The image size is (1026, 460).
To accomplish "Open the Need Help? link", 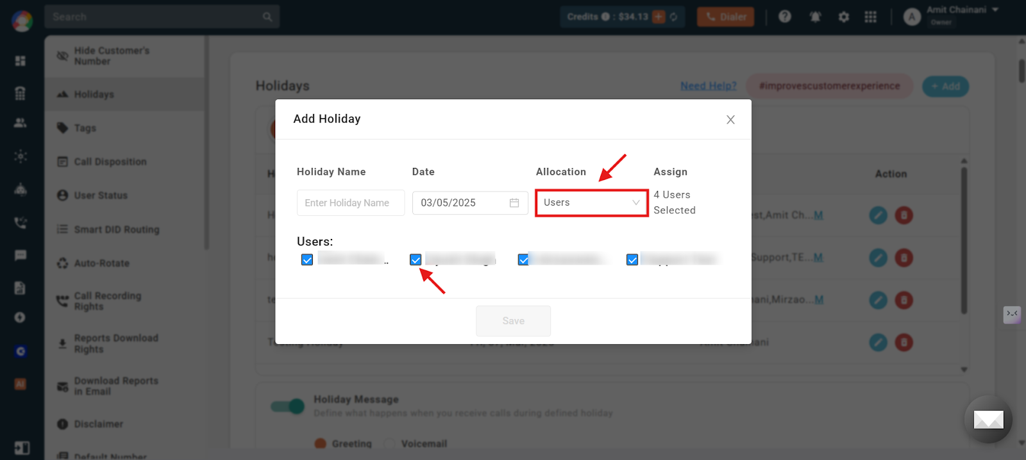I will (709, 86).
